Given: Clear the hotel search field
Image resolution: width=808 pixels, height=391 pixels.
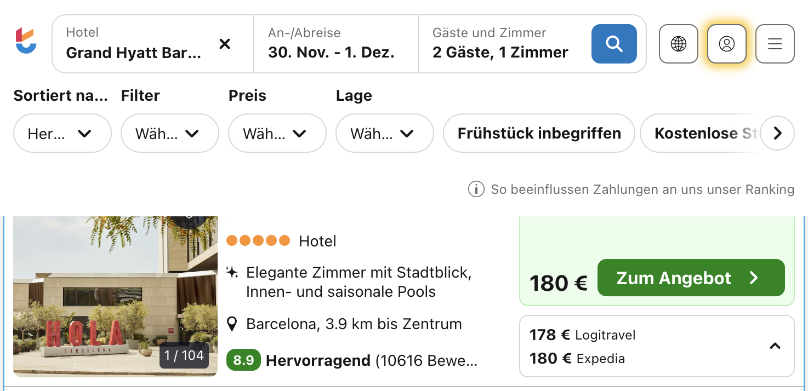Looking at the screenshot, I should click(225, 44).
